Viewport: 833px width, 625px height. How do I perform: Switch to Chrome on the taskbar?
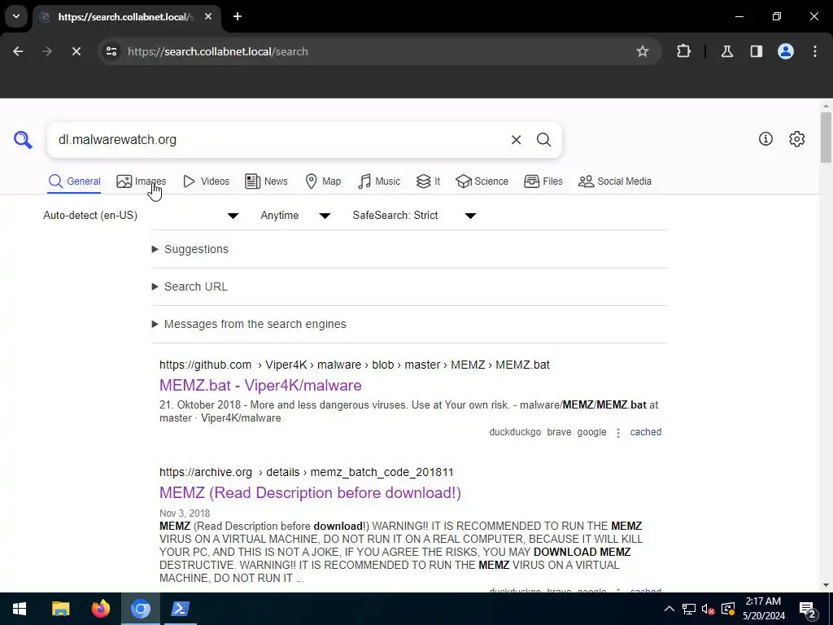pyautogui.click(x=141, y=609)
